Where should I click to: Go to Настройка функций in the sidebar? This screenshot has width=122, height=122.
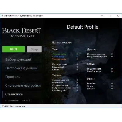[21, 68]
